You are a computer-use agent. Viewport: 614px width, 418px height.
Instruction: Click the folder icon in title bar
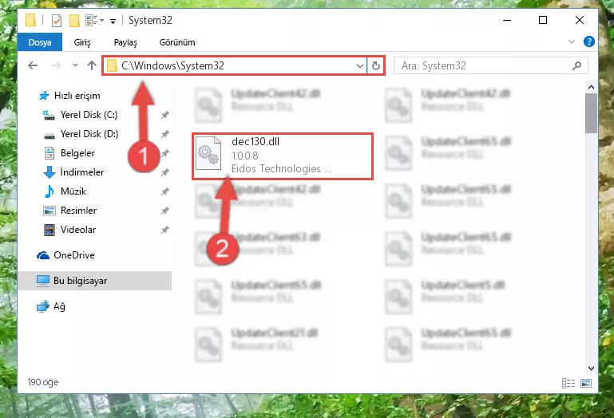(30, 21)
